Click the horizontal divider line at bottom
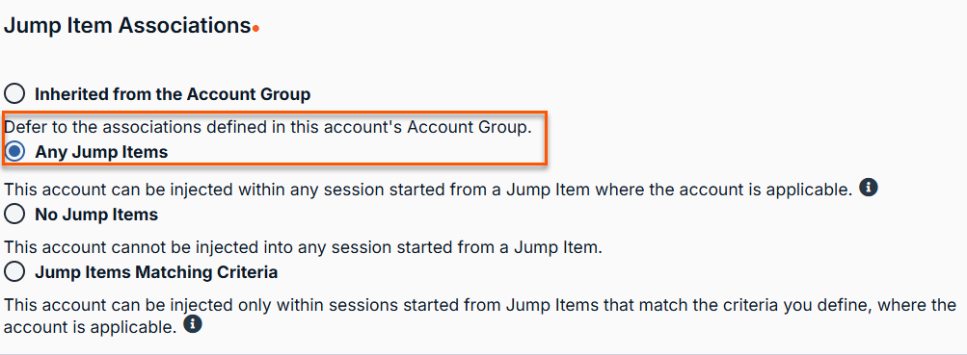967x355 pixels. pyautogui.click(x=484, y=354)
